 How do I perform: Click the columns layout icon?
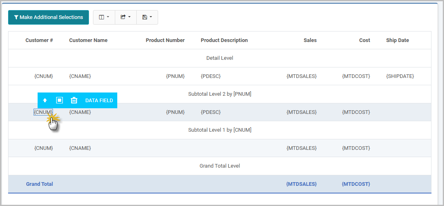[x=101, y=17]
